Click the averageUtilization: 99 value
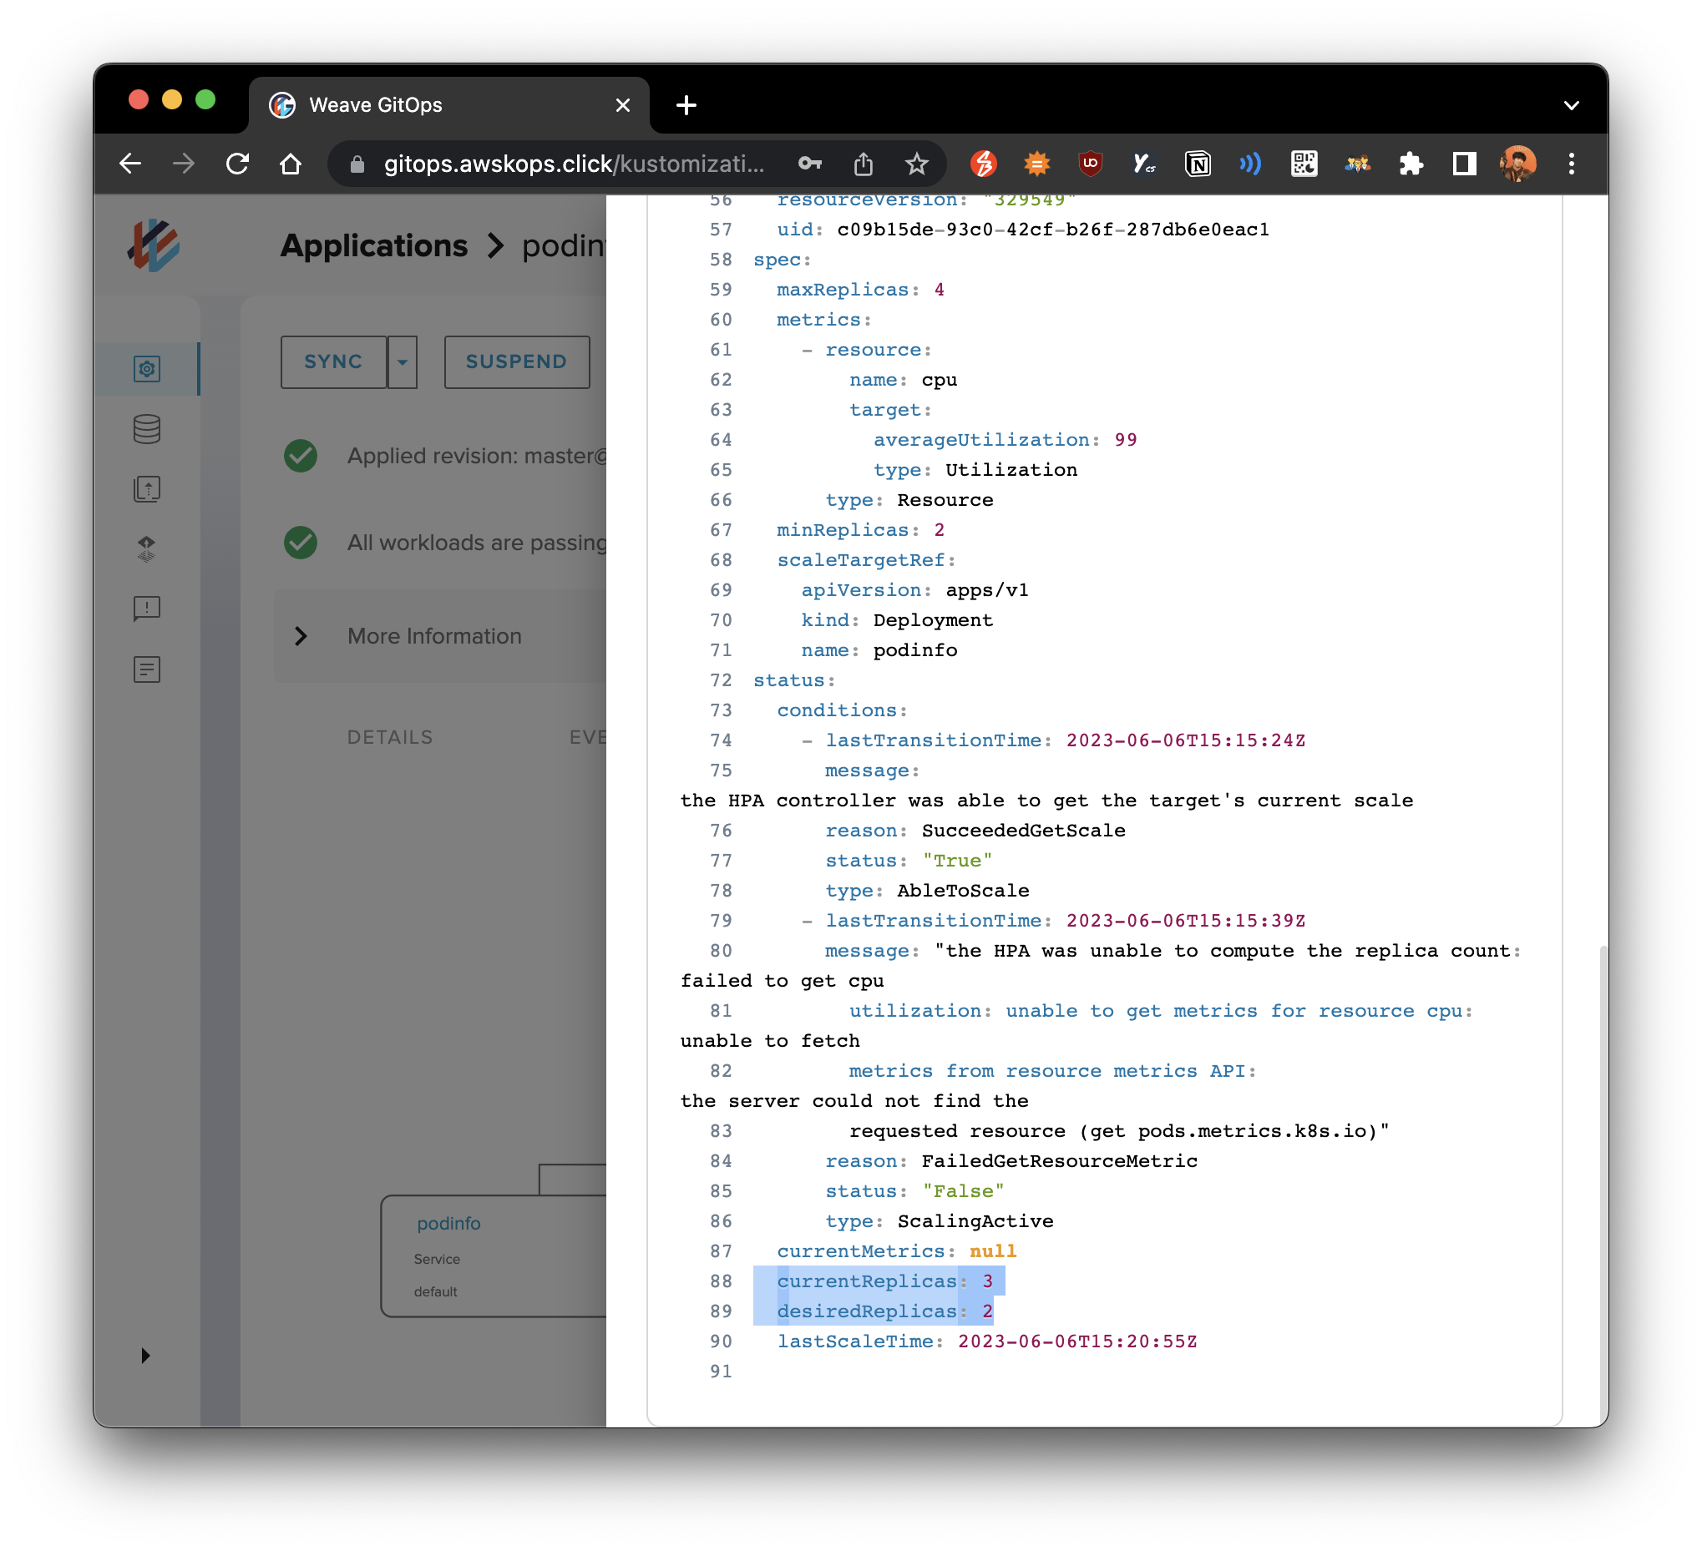This screenshot has width=1702, height=1551. pos(1126,440)
